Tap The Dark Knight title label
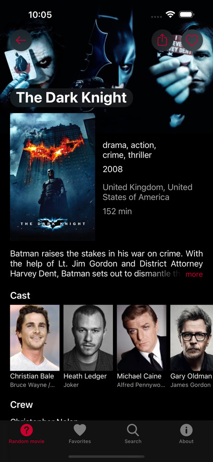Viewport: 213px width, 462px height. [72, 97]
